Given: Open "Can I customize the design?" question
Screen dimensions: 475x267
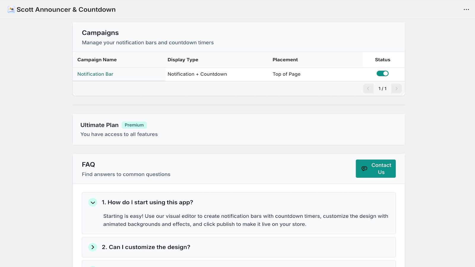Looking at the screenshot, I should [146, 247].
